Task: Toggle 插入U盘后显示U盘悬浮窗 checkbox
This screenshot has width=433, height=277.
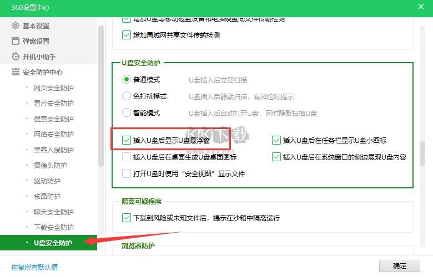Action: tap(126, 140)
